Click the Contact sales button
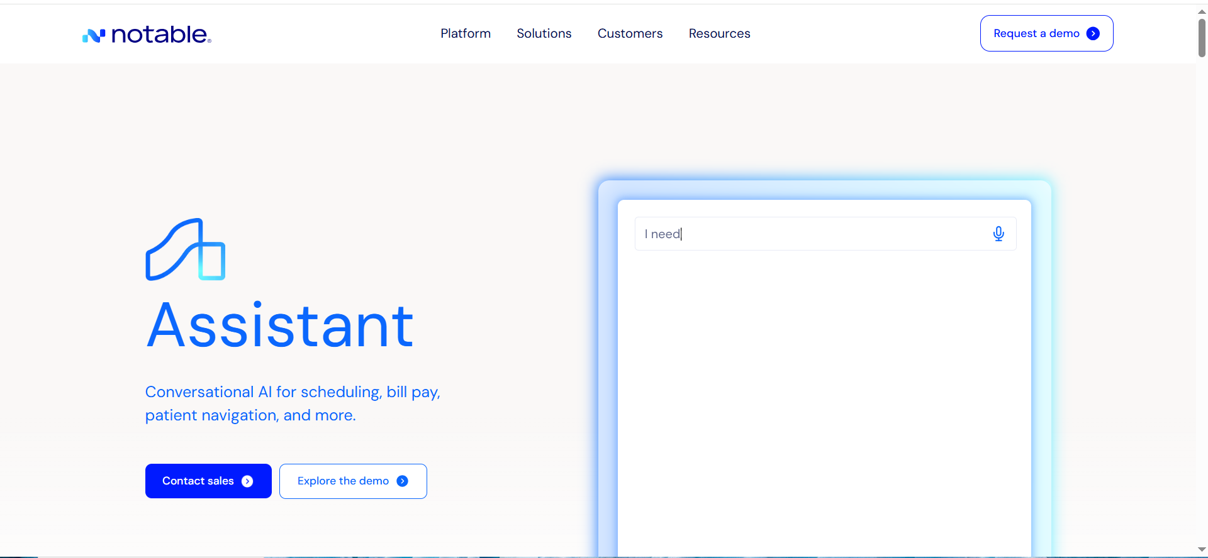1208x558 pixels. [x=208, y=481]
